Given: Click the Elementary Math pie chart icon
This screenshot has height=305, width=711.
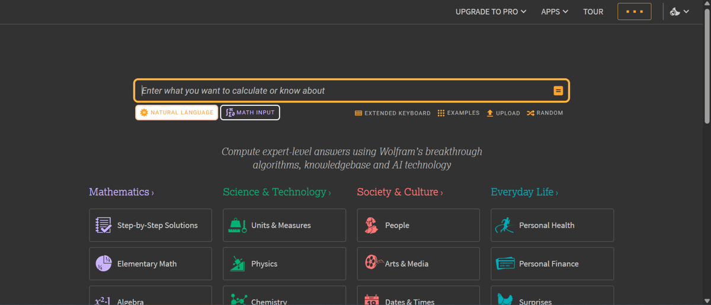Looking at the screenshot, I should click(x=103, y=264).
